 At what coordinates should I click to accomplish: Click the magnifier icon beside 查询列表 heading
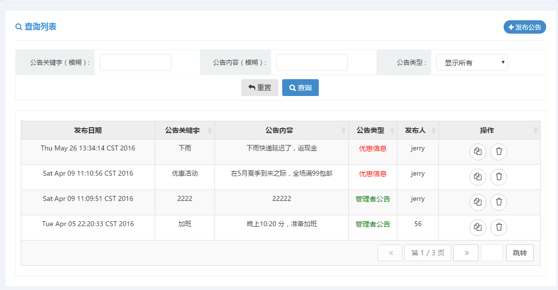[18, 27]
